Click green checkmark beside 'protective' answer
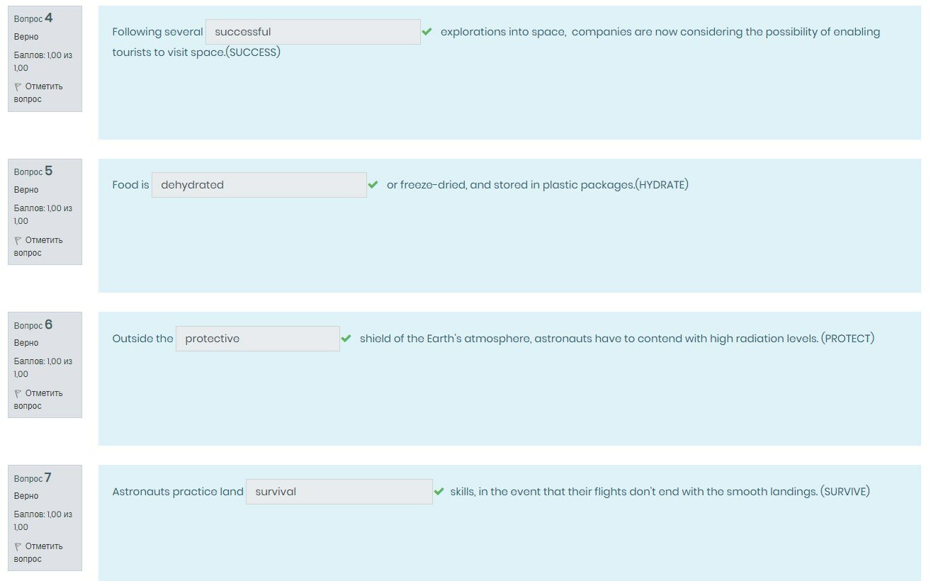931x581 pixels. point(346,339)
